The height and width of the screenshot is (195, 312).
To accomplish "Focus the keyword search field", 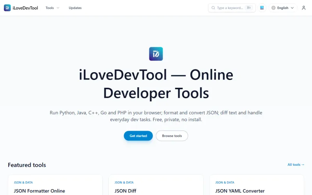I will (x=232, y=8).
